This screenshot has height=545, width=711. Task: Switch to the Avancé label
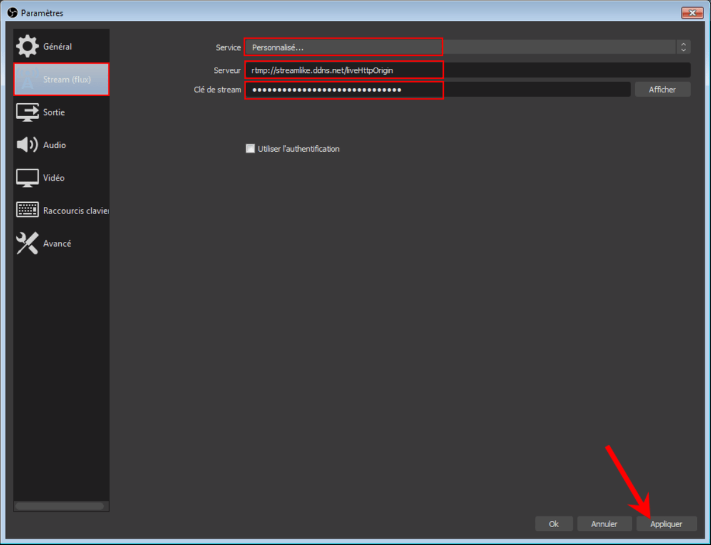tap(57, 244)
